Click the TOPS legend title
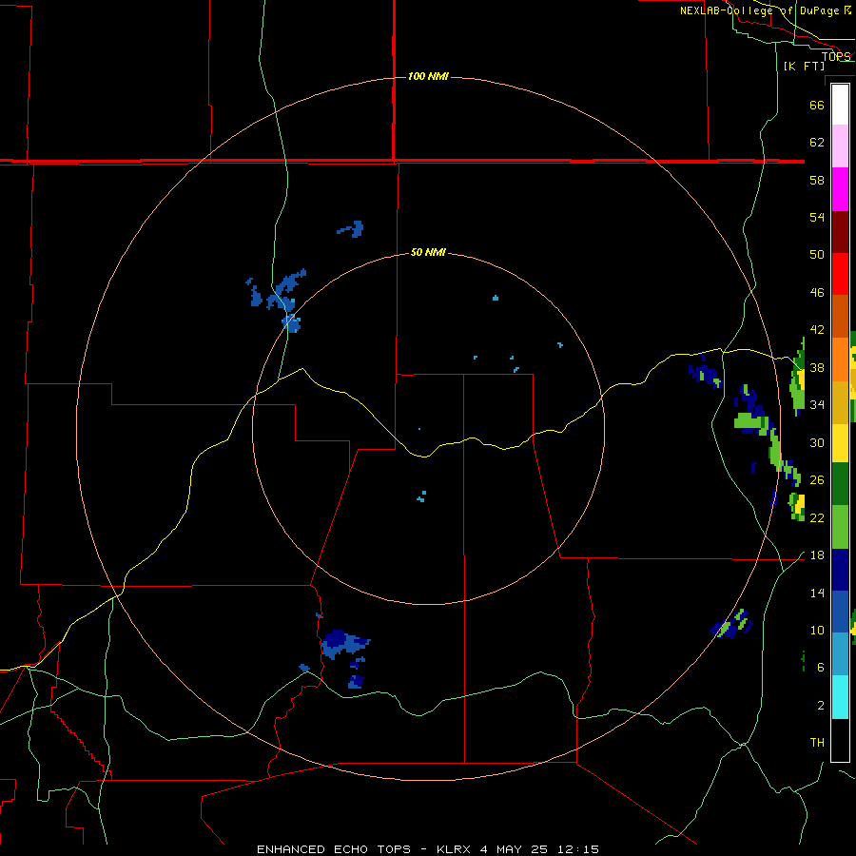The height and width of the screenshot is (856, 856). point(836,56)
